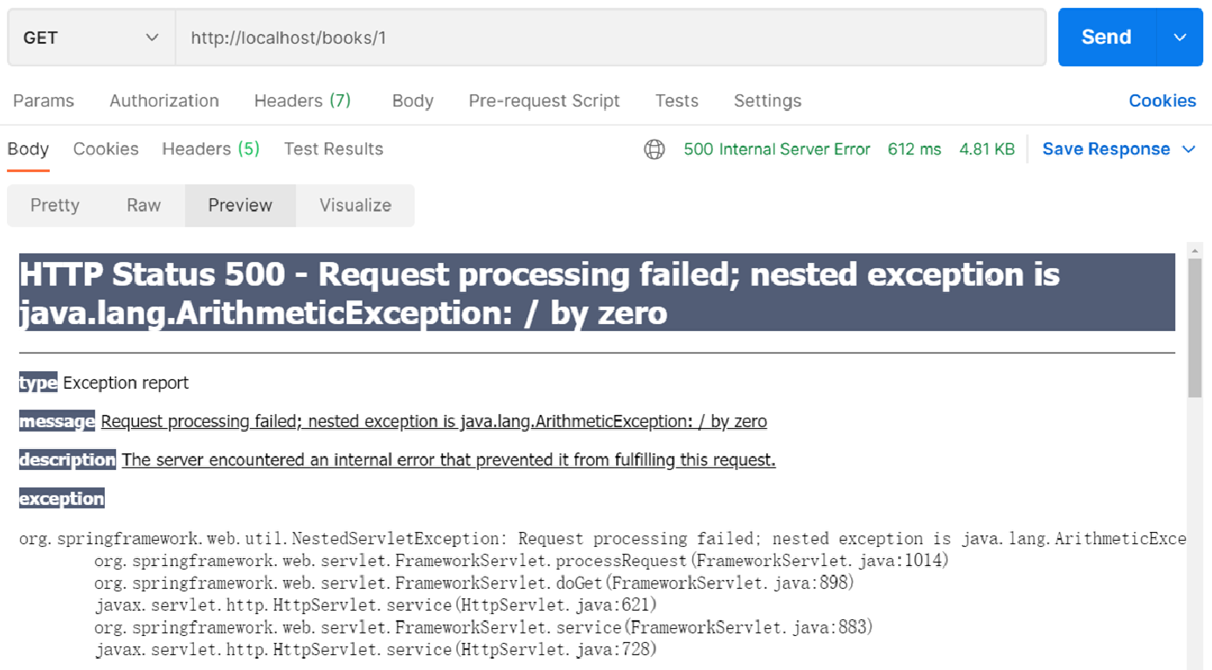Open the Settings tab
Image resolution: width=1212 pixels, height=670 pixels.
(767, 100)
